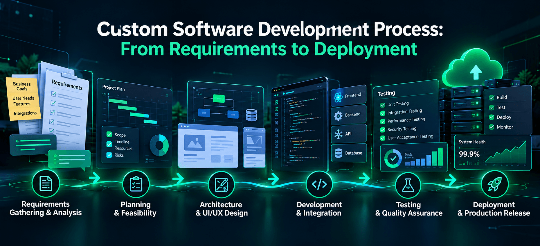
Task: Click the "Resources" list item
Action: click(123, 148)
